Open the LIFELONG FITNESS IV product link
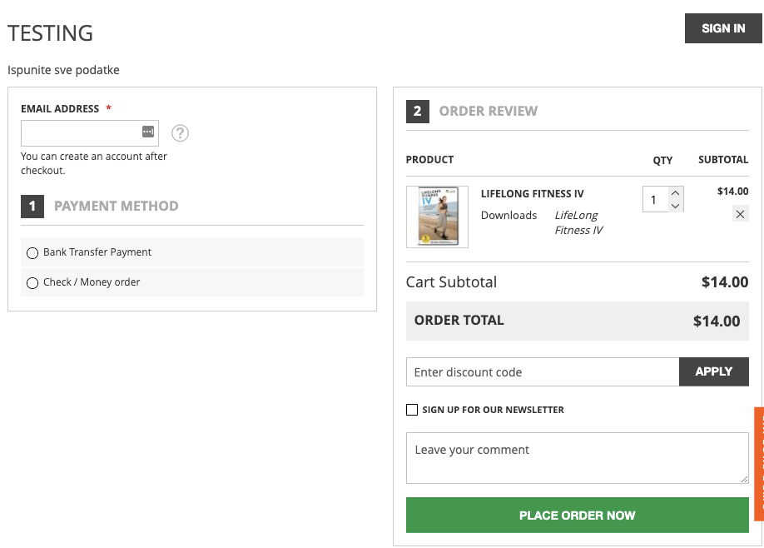 coord(532,193)
